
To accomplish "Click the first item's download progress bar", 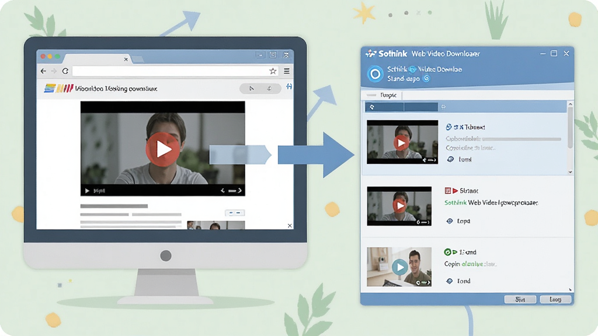I will point(521,139).
